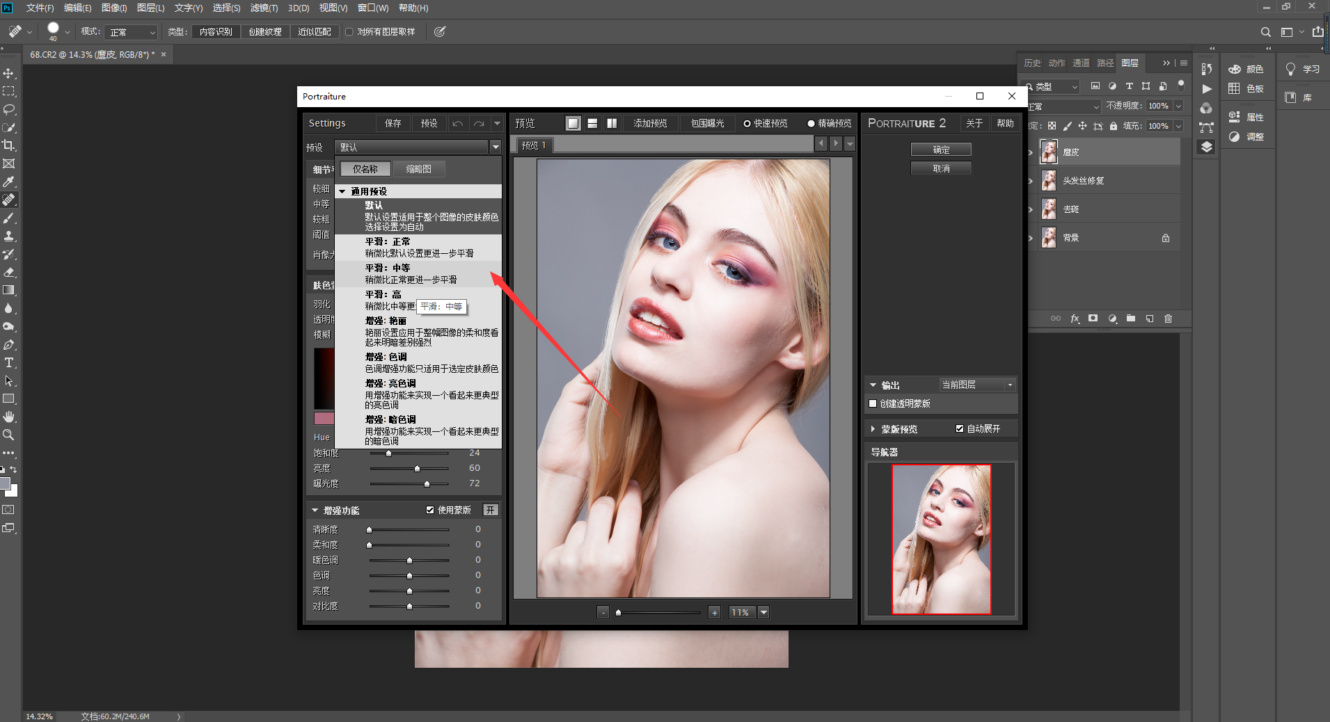Select the Brush tool
The image size is (1330, 722).
[x=9, y=218]
